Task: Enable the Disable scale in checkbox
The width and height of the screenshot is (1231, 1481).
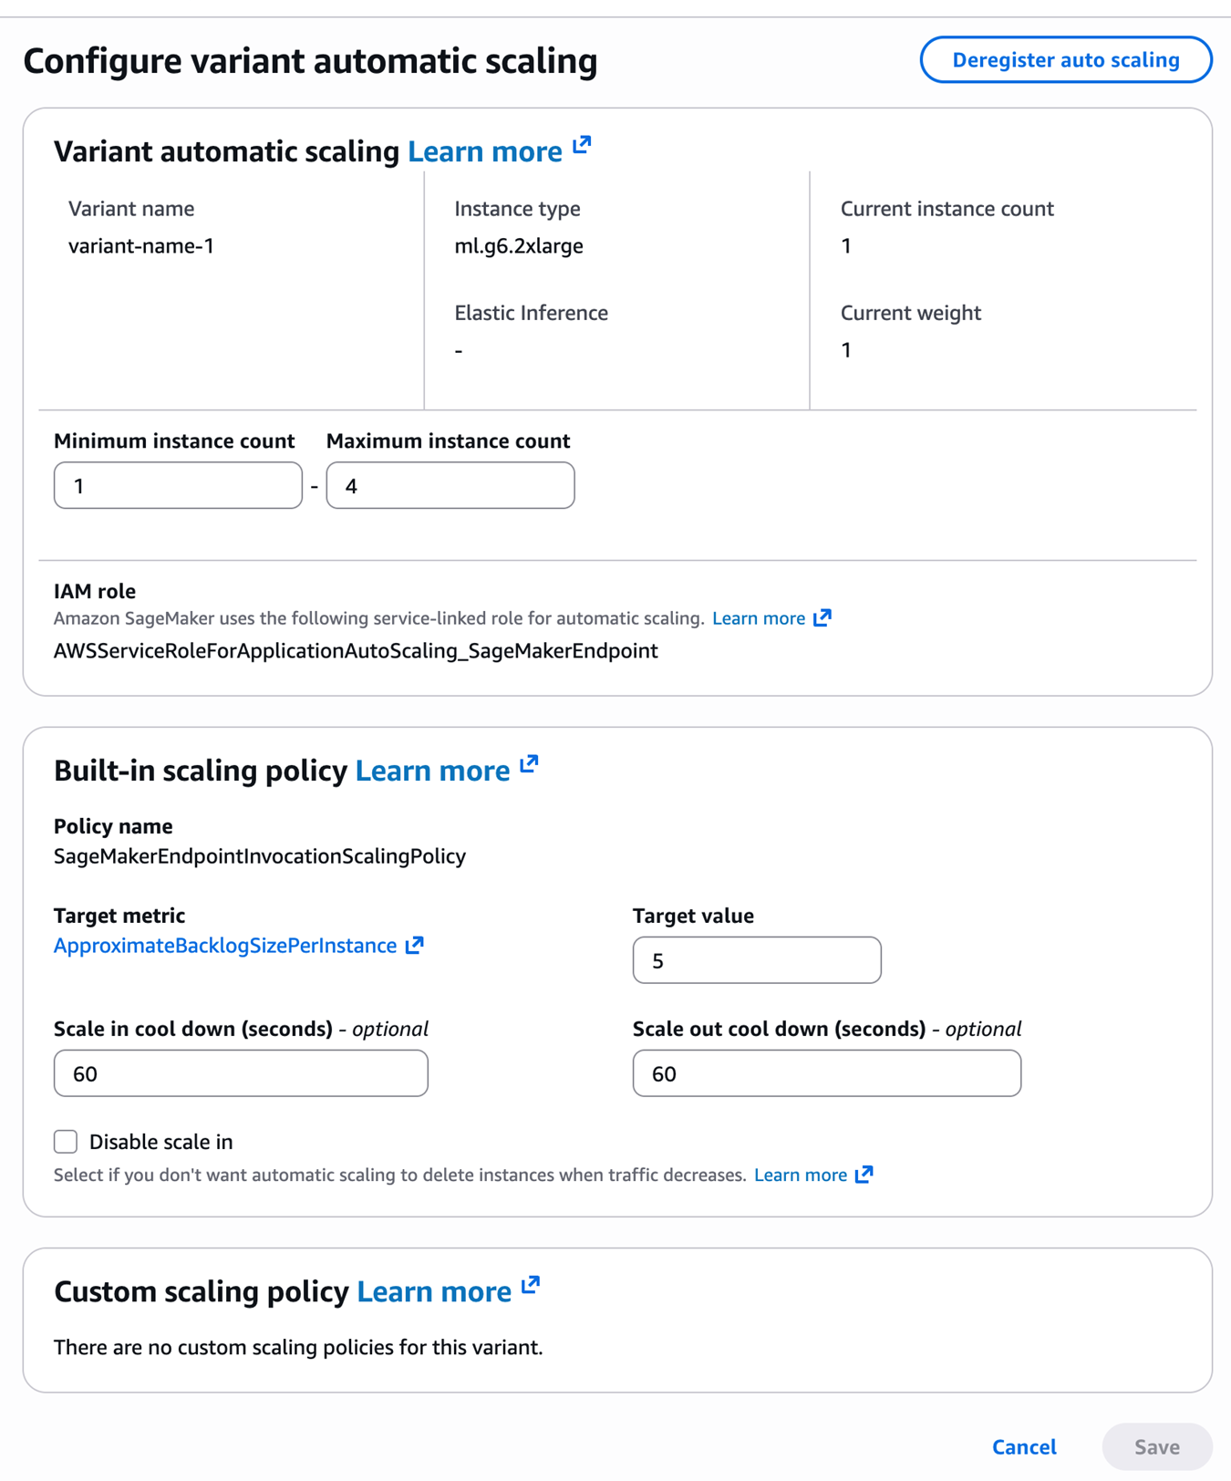Action: [x=66, y=1142]
